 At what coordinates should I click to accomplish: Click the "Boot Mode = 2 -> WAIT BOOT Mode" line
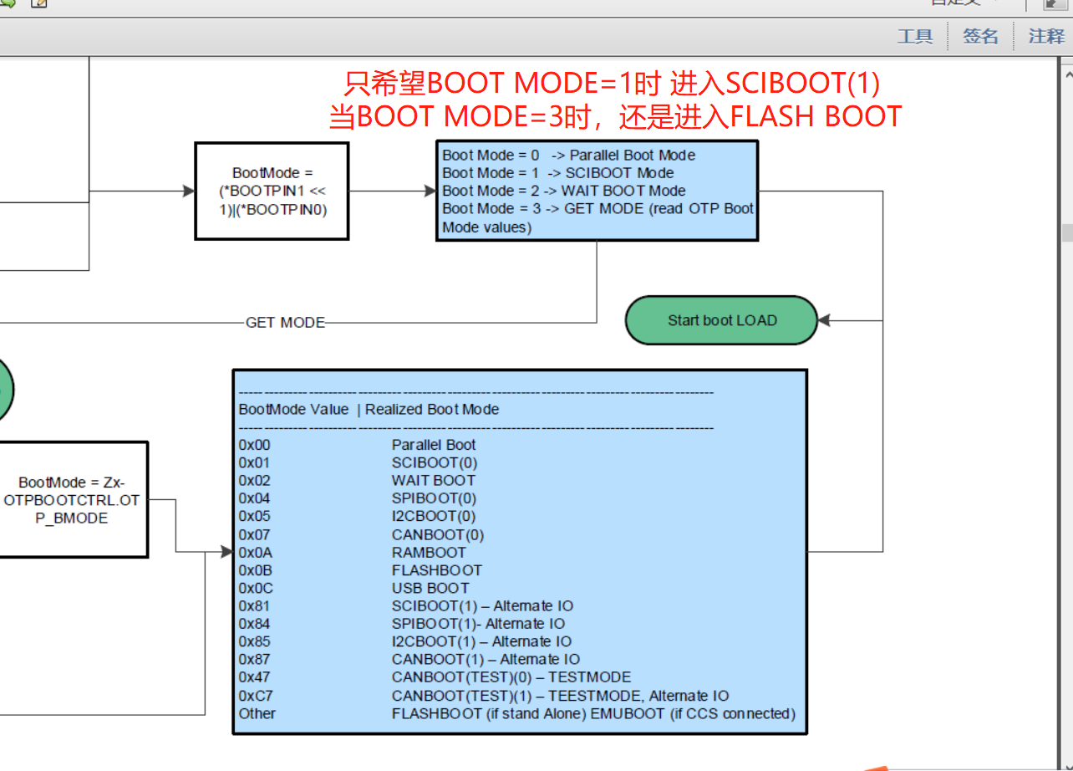(x=564, y=191)
